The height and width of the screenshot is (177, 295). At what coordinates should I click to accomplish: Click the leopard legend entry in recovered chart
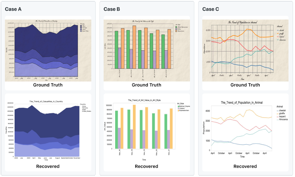281,116
